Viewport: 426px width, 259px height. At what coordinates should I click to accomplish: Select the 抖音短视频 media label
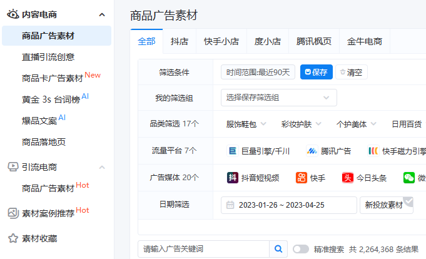coord(260,178)
